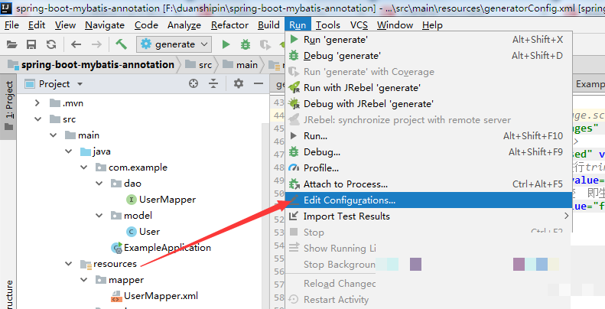Open the VCS menu
605x309 pixels.
pyautogui.click(x=359, y=25)
